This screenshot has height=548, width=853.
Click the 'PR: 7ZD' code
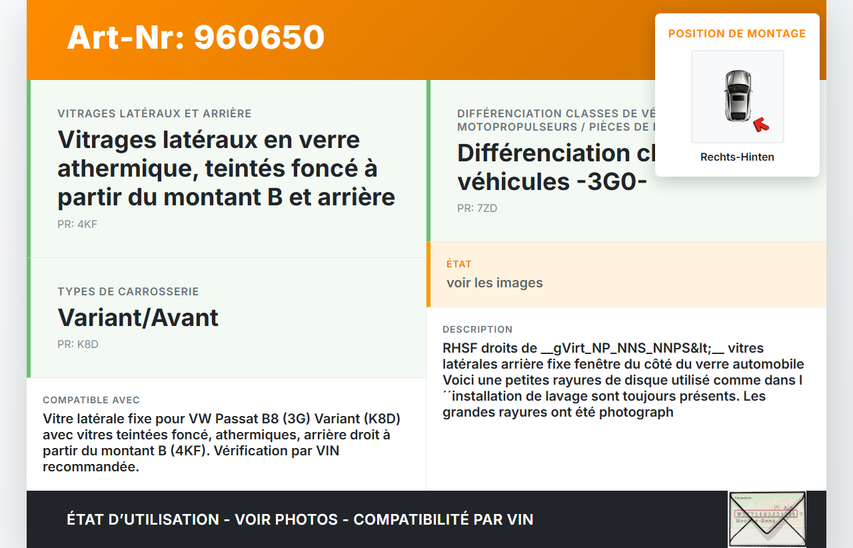[477, 209]
